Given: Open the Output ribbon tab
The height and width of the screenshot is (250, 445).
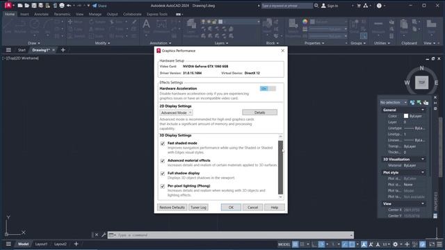Looking at the screenshot, I should point(112,14).
